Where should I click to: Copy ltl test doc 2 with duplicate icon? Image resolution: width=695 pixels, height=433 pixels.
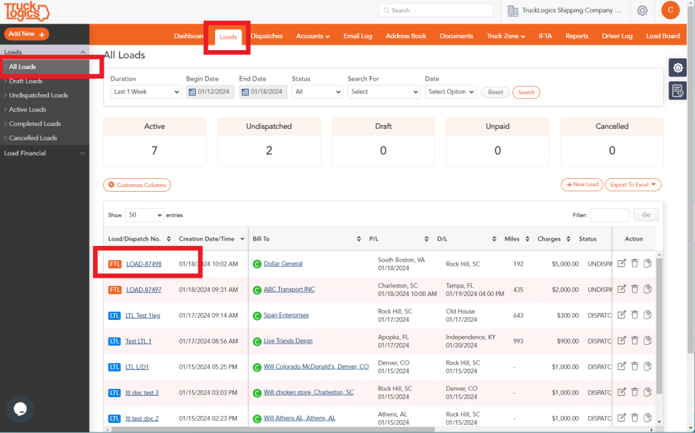click(x=647, y=417)
